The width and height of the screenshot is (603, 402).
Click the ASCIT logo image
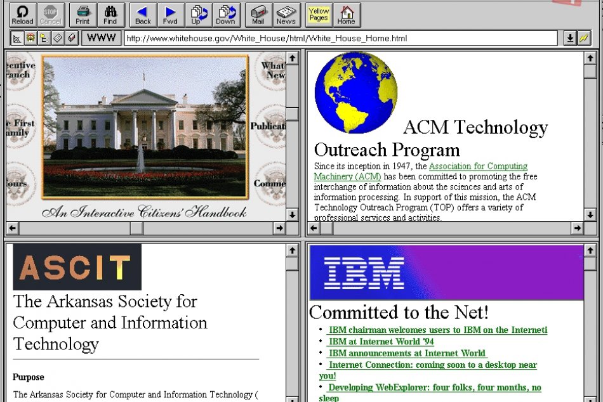77,267
